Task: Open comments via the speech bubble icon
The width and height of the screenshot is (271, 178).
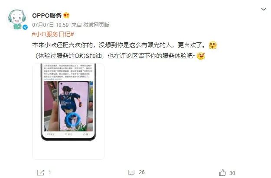Action: (131, 172)
